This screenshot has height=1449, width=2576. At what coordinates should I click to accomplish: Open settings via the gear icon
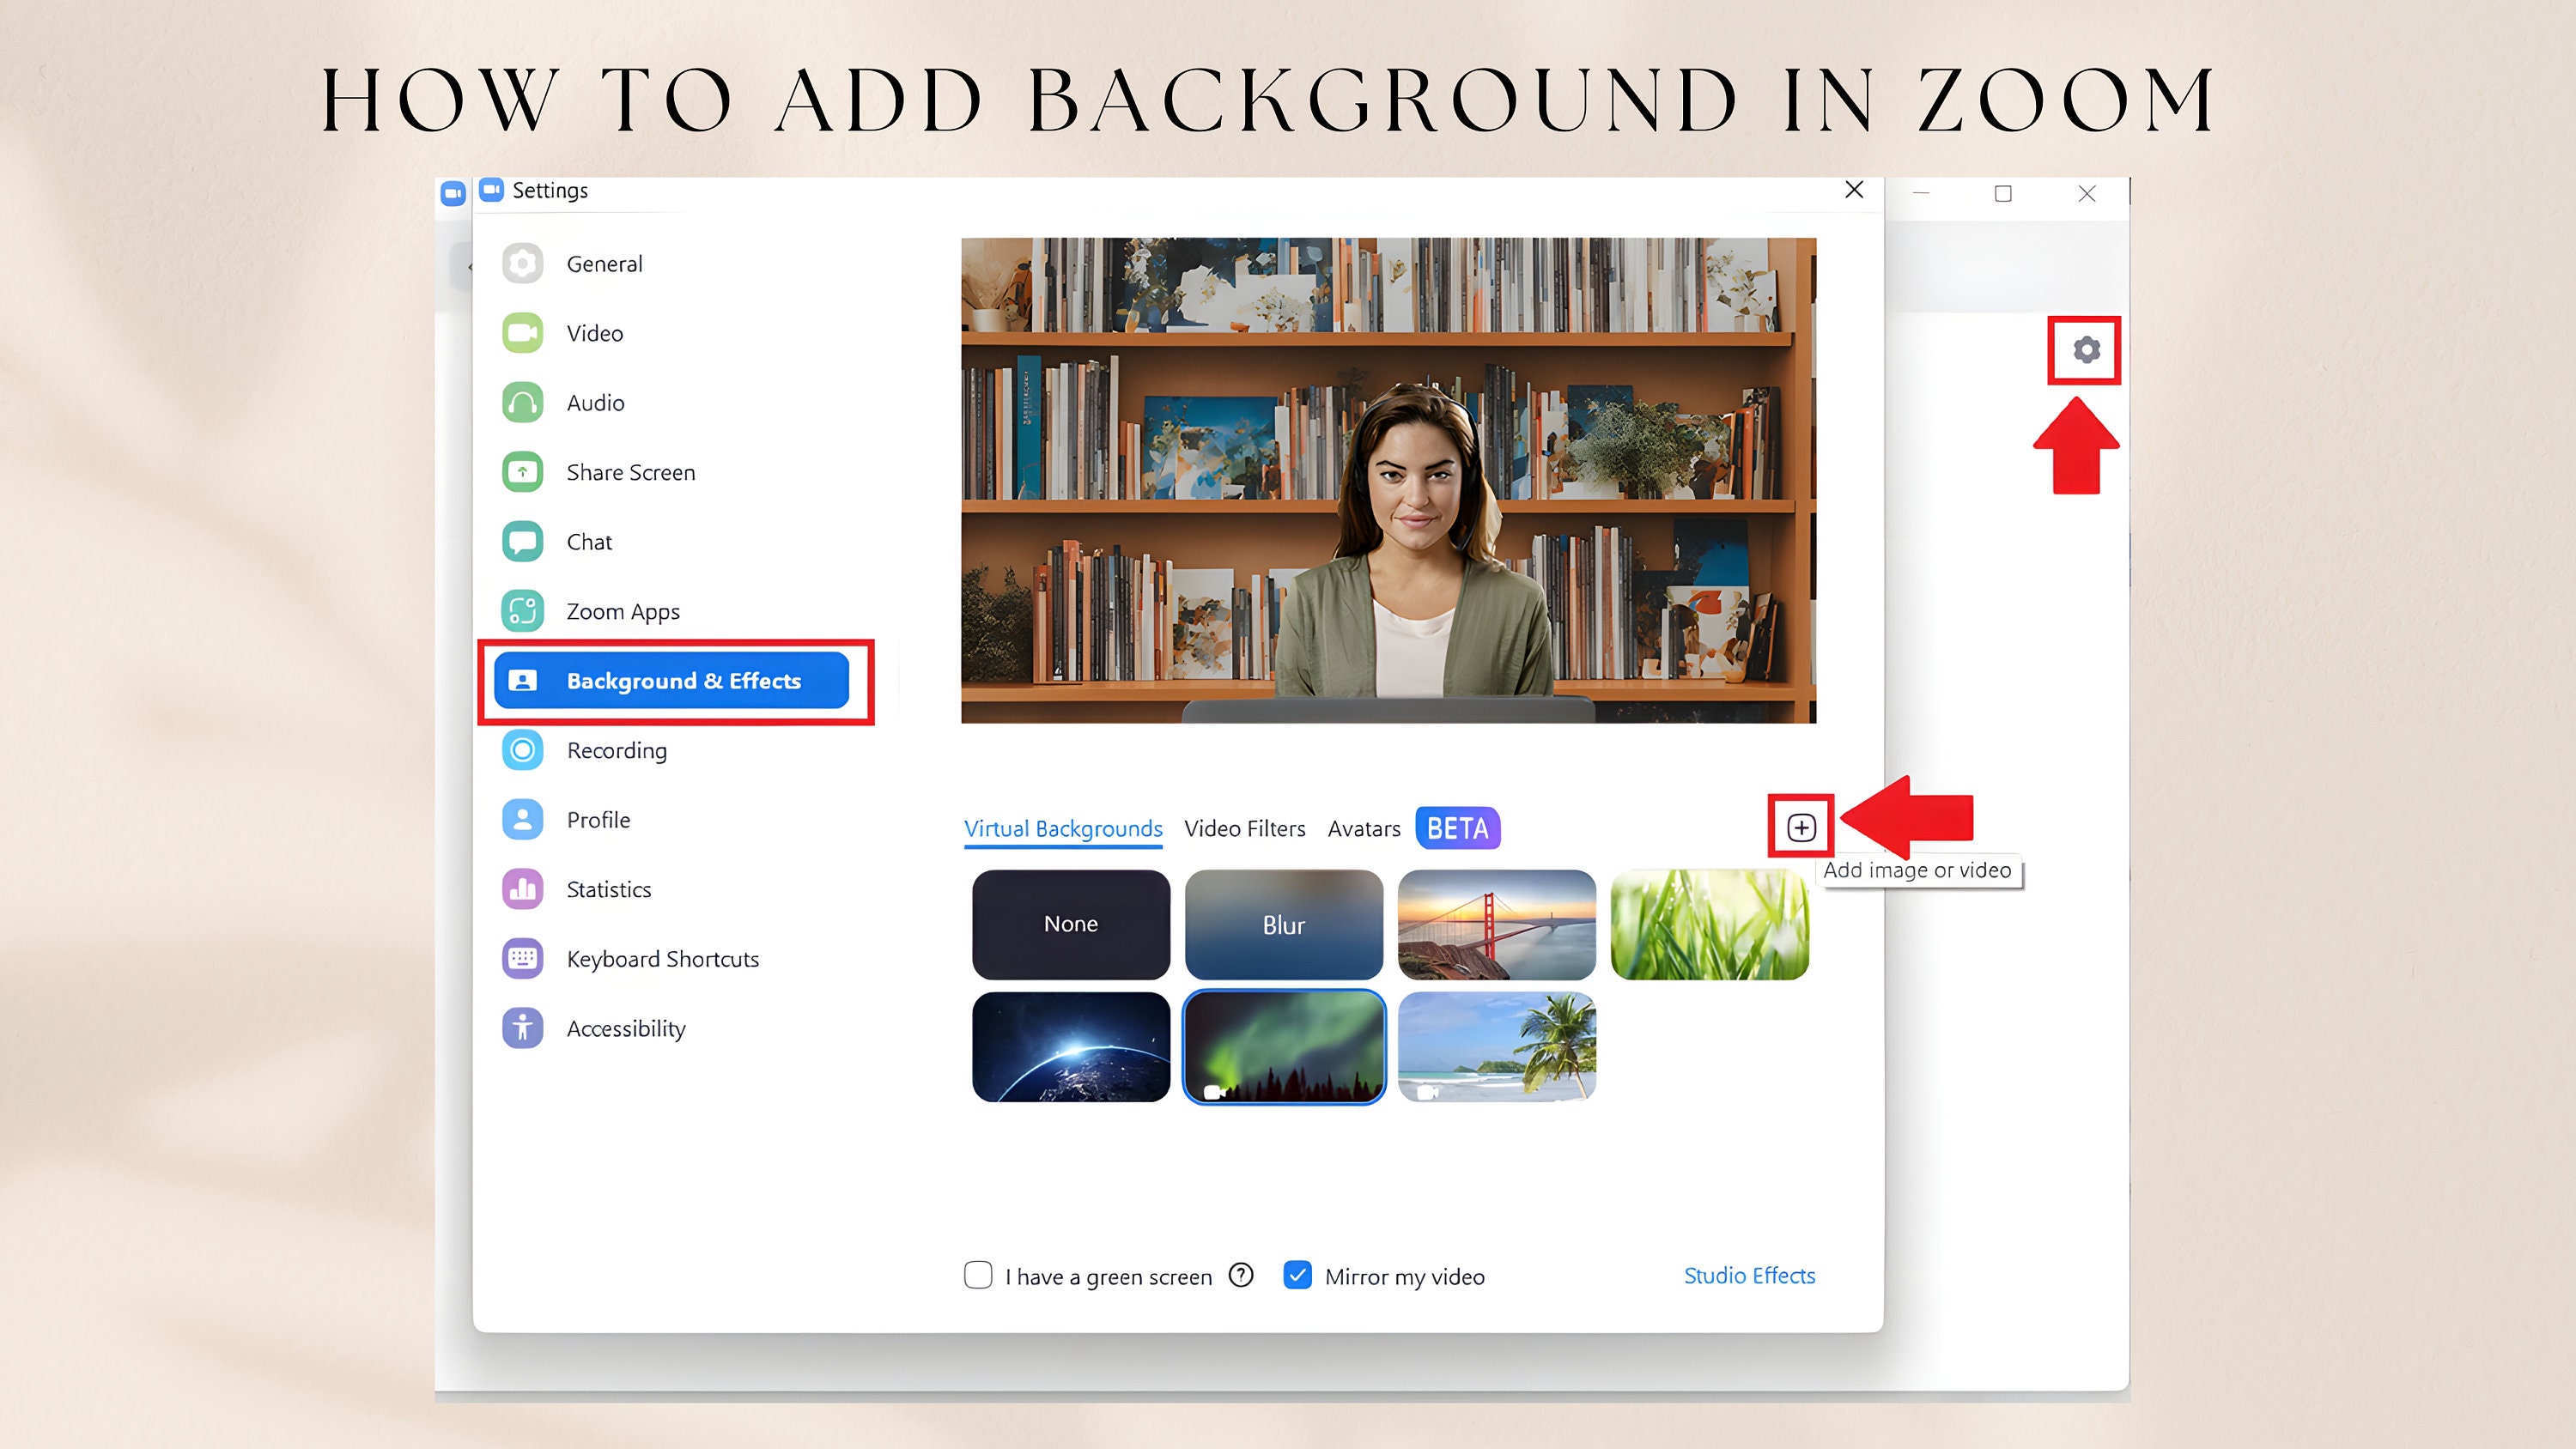[2086, 350]
